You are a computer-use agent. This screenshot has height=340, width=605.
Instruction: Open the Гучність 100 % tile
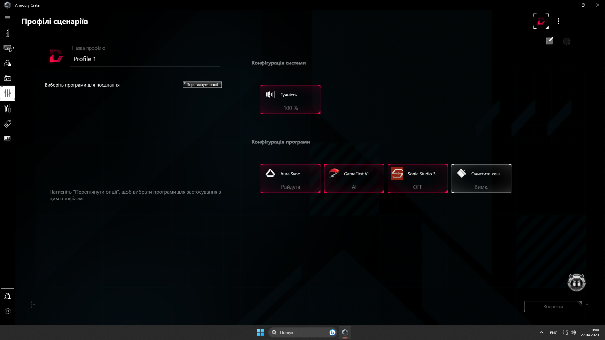click(291, 99)
